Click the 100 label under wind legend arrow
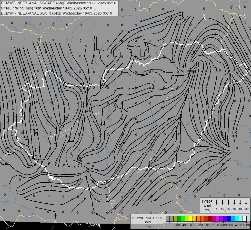 tap(246, 209)
